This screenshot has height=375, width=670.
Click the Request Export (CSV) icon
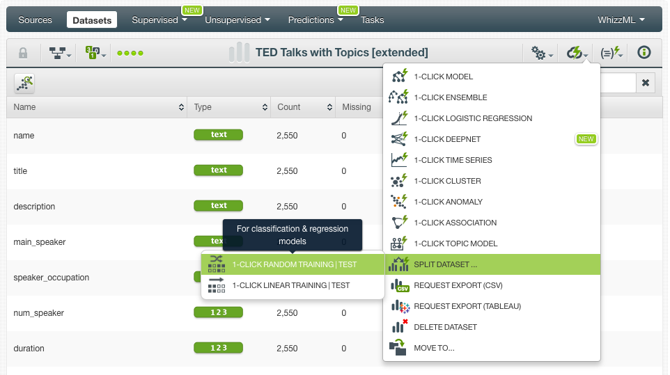(399, 285)
